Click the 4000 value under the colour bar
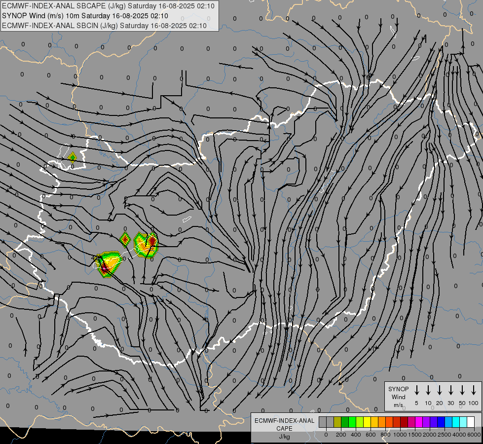 click(459, 435)
